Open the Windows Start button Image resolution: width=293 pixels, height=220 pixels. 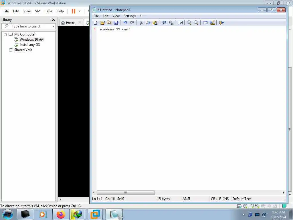tap(8, 214)
